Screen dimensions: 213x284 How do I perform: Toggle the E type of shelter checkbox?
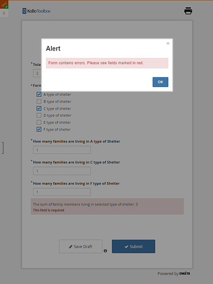39,122
